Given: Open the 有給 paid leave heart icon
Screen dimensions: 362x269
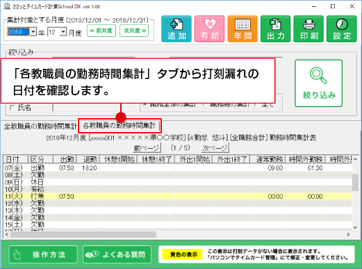Looking at the screenshot, I should click(210, 29).
